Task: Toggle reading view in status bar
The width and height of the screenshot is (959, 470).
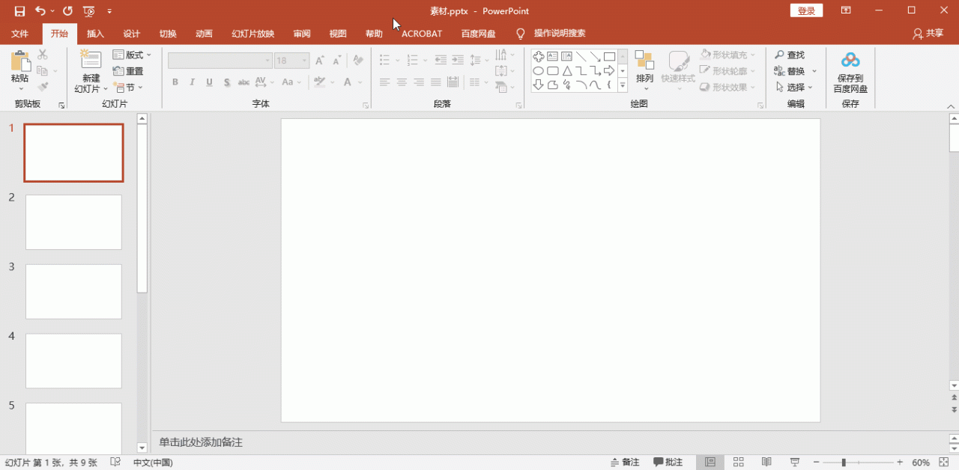Action: point(766,463)
